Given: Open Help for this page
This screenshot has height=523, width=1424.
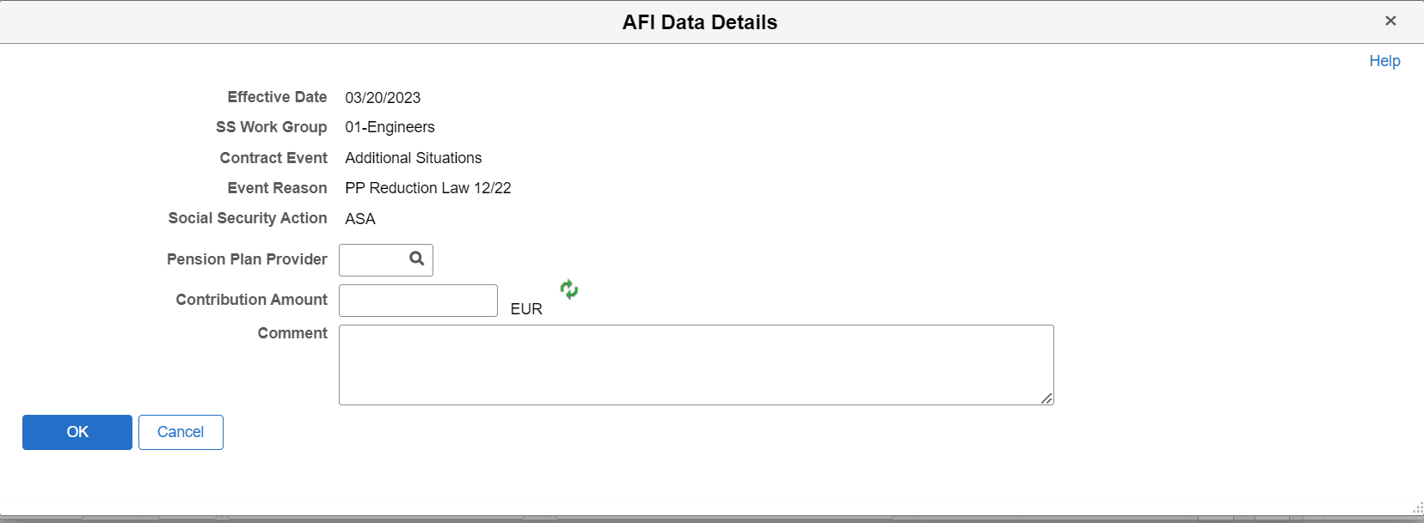Looking at the screenshot, I should tap(1384, 60).
